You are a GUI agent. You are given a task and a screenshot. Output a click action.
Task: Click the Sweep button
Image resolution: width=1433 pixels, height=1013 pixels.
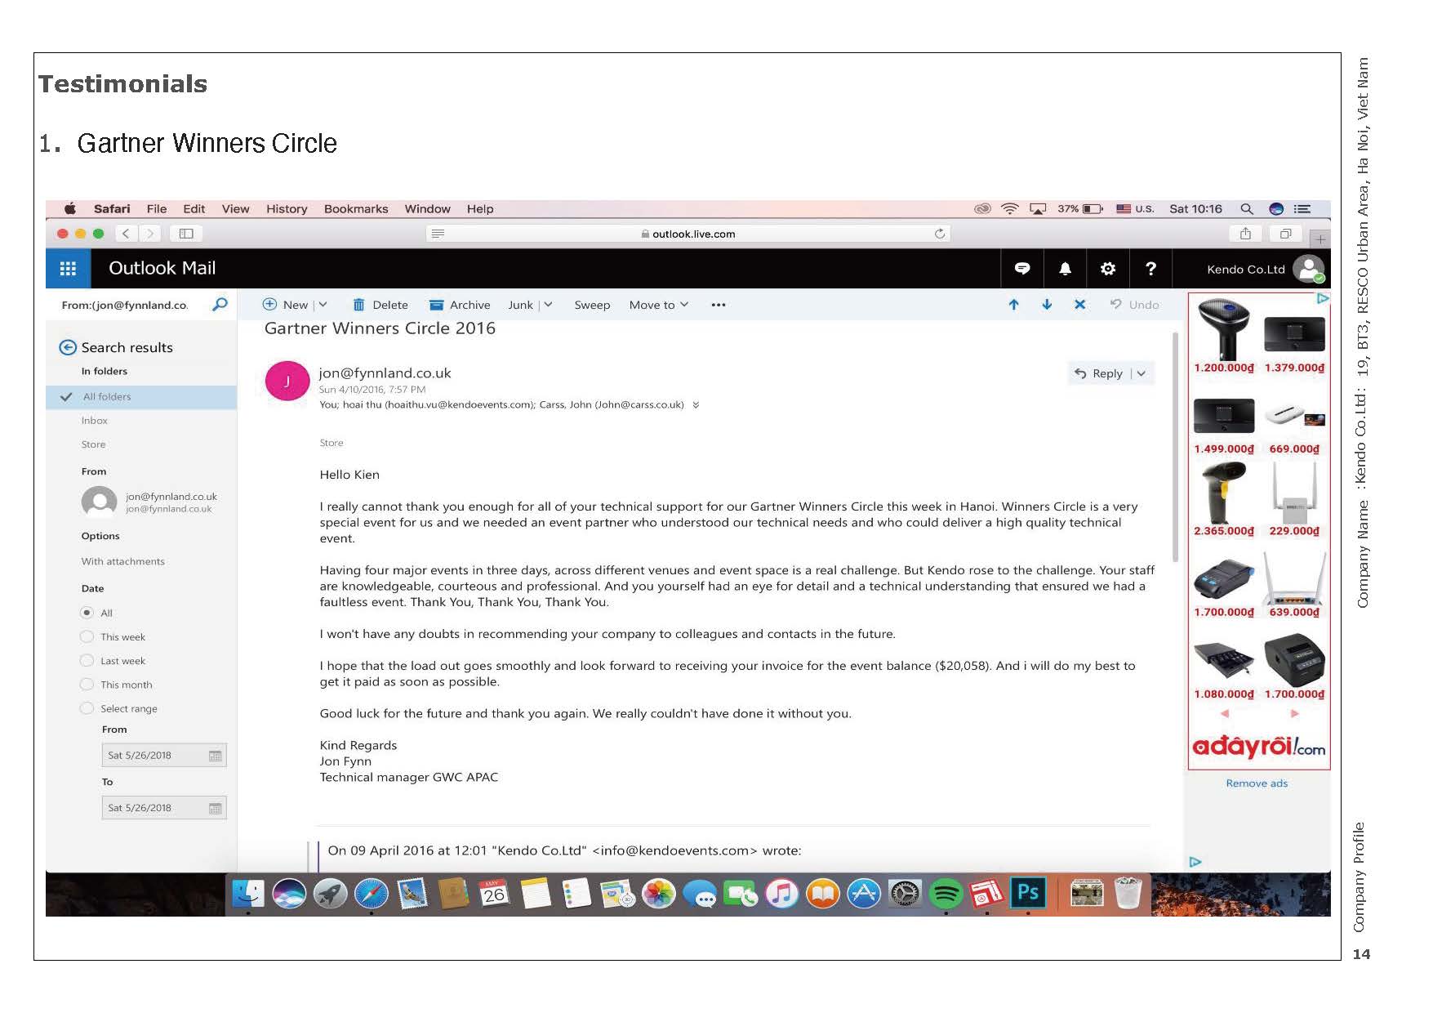click(x=592, y=305)
